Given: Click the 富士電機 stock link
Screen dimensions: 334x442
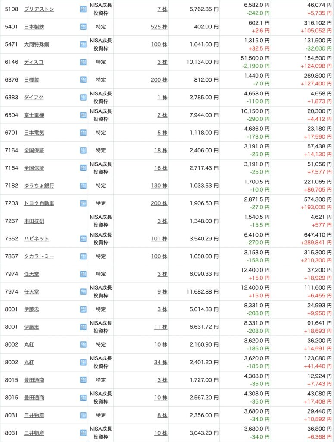Looking at the screenshot, I should [x=34, y=115].
